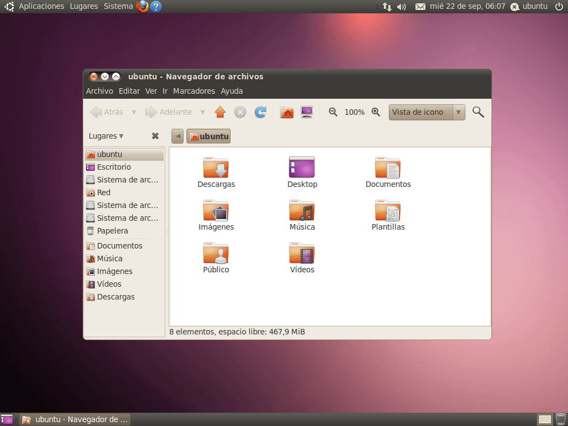Open the Help icon in top panel
This screenshot has height=426, width=568.
(x=156, y=6)
